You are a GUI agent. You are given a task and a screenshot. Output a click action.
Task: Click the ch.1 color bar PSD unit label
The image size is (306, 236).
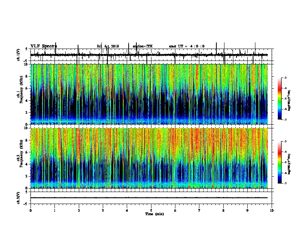289,100
